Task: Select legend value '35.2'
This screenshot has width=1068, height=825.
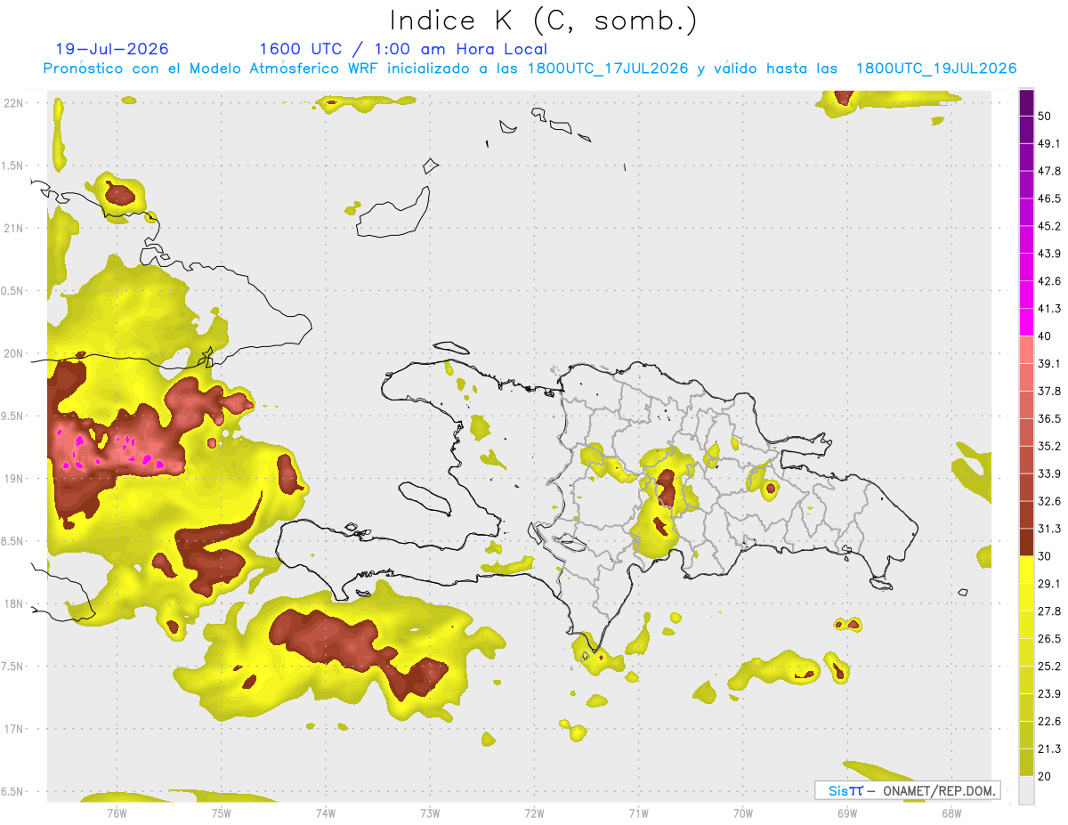Action: tap(1049, 446)
